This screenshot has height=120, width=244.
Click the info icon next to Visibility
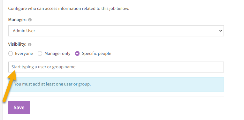click(x=30, y=45)
